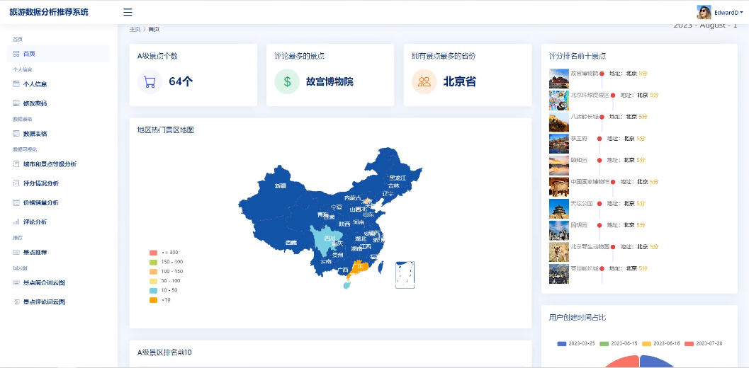Click the shopping cart icon beside 64个
This screenshot has width=749, height=368.
(150, 81)
